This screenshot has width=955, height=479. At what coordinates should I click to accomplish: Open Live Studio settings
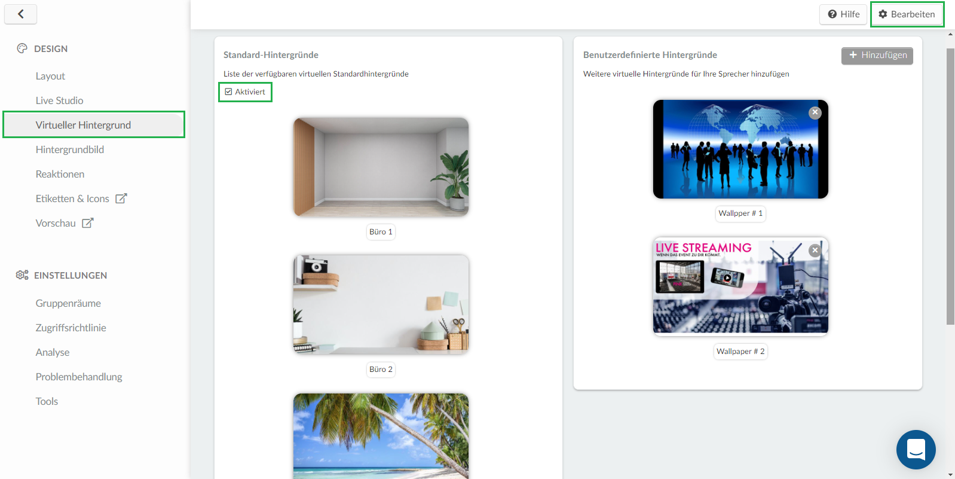(x=59, y=100)
